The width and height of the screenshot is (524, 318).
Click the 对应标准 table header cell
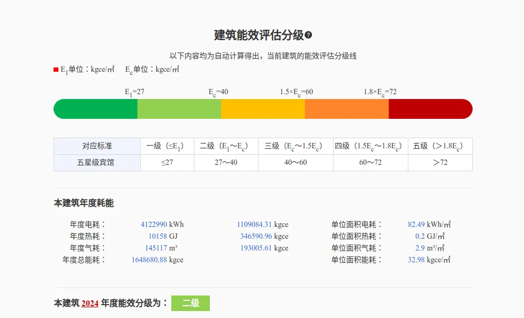97,146
